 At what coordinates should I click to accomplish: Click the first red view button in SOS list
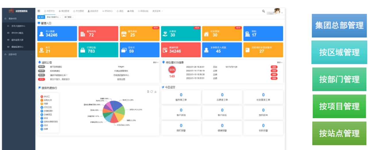pos(274,67)
